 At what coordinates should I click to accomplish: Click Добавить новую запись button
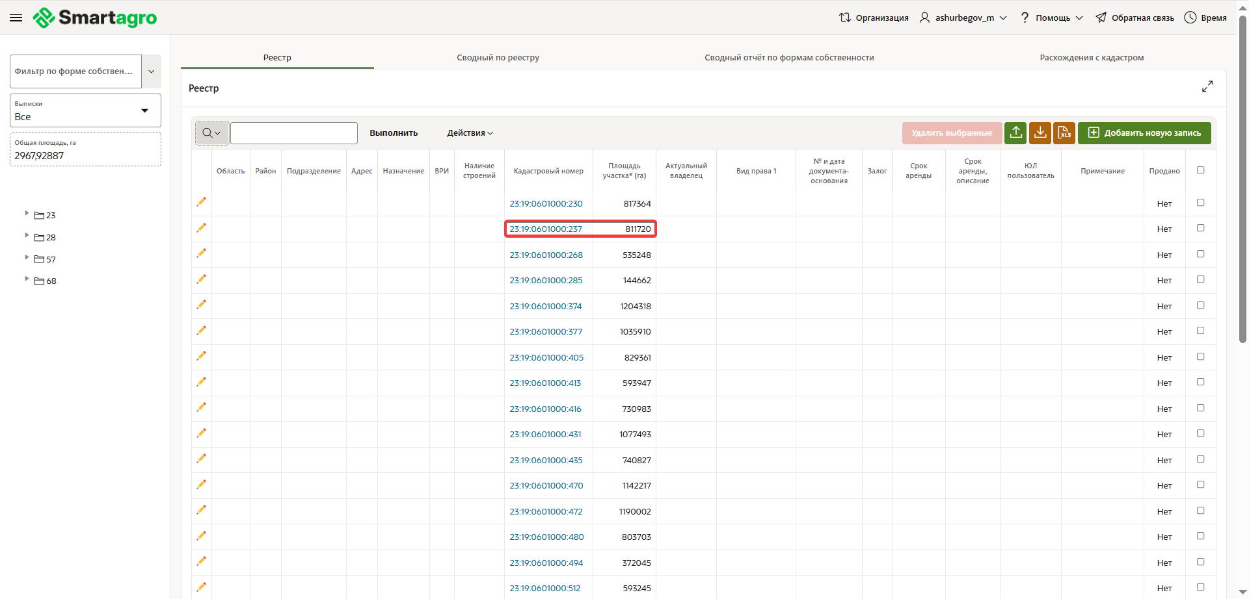pos(1144,133)
